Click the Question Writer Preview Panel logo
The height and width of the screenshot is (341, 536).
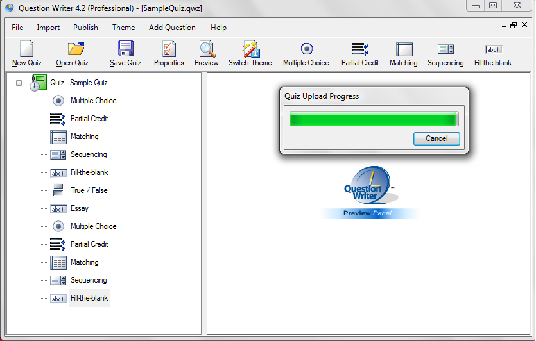click(x=369, y=192)
